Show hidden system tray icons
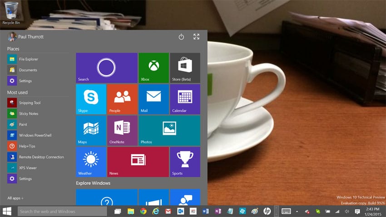This screenshot has width=386, height=217. coord(297,212)
